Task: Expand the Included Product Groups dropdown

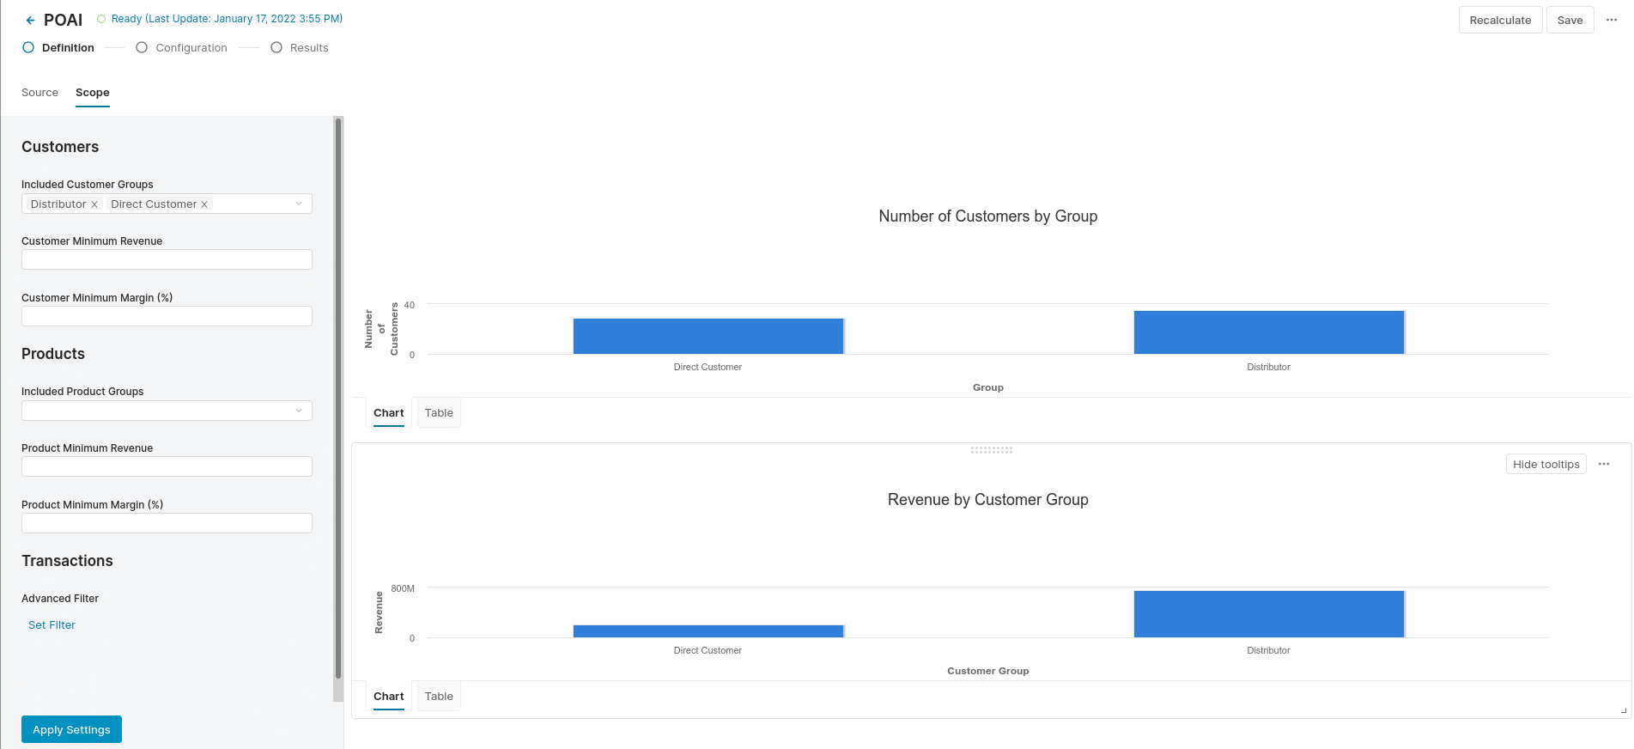Action: pos(298,411)
